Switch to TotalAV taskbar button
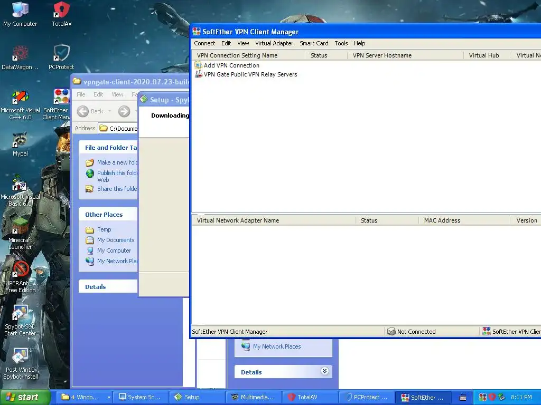Image resolution: width=541 pixels, height=405 pixels. click(x=311, y=397)
